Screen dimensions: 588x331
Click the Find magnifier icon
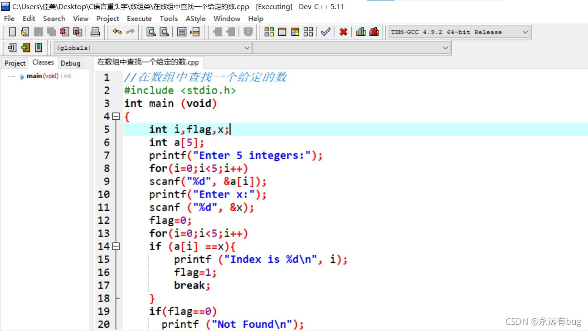[x=151, y=32]
